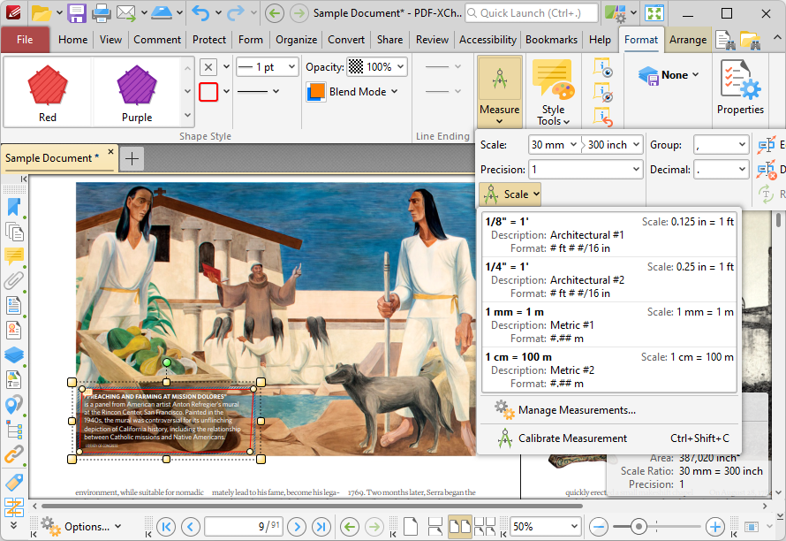Select continuous page layout
This screenshot has height=541, width=786.
[435, 527]
